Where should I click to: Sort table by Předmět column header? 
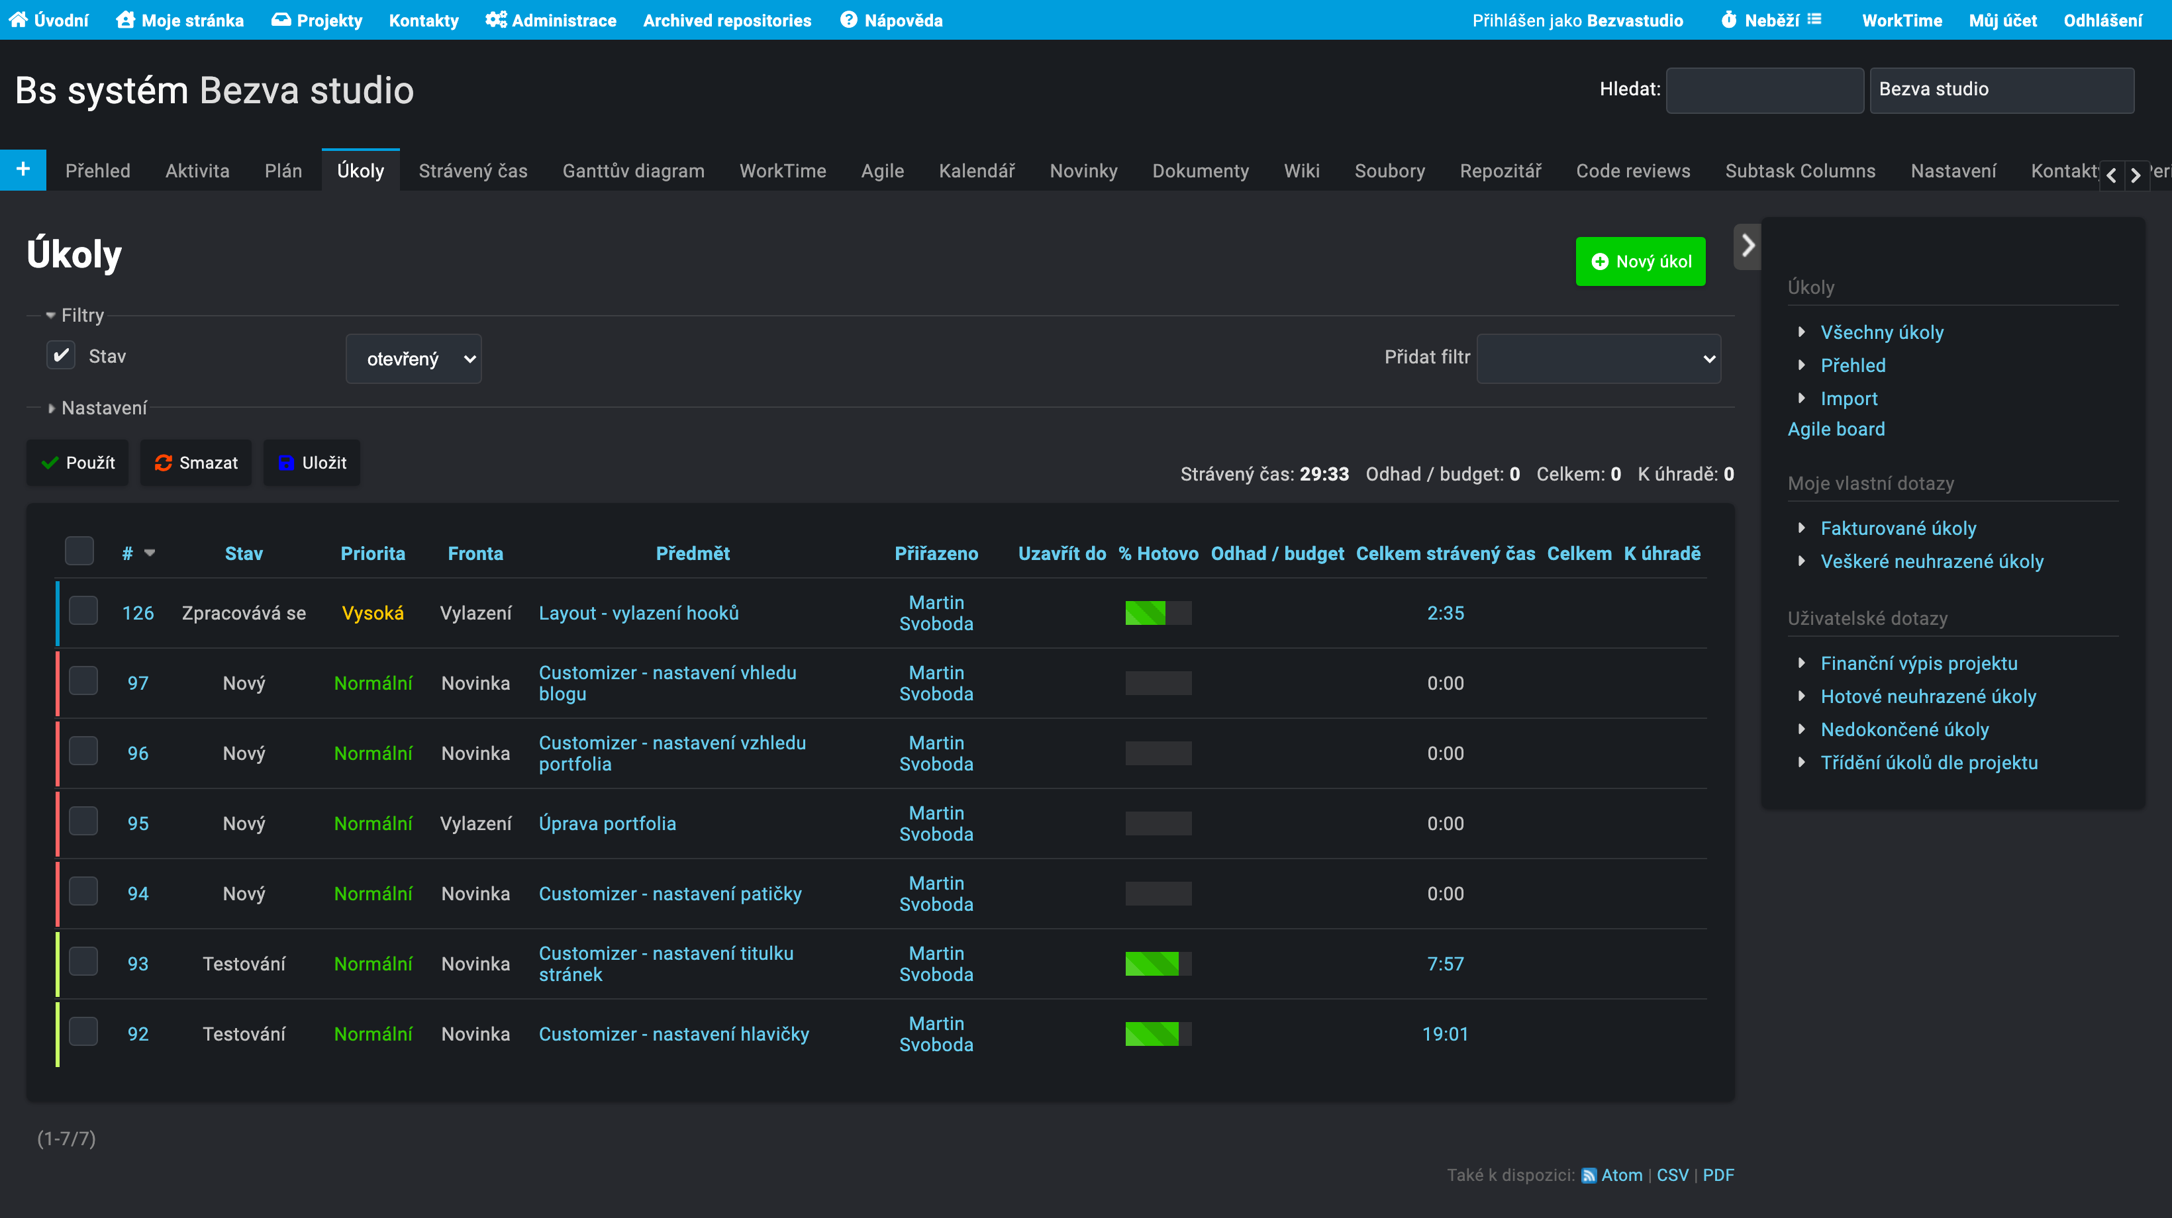click(x=692, y=553)
